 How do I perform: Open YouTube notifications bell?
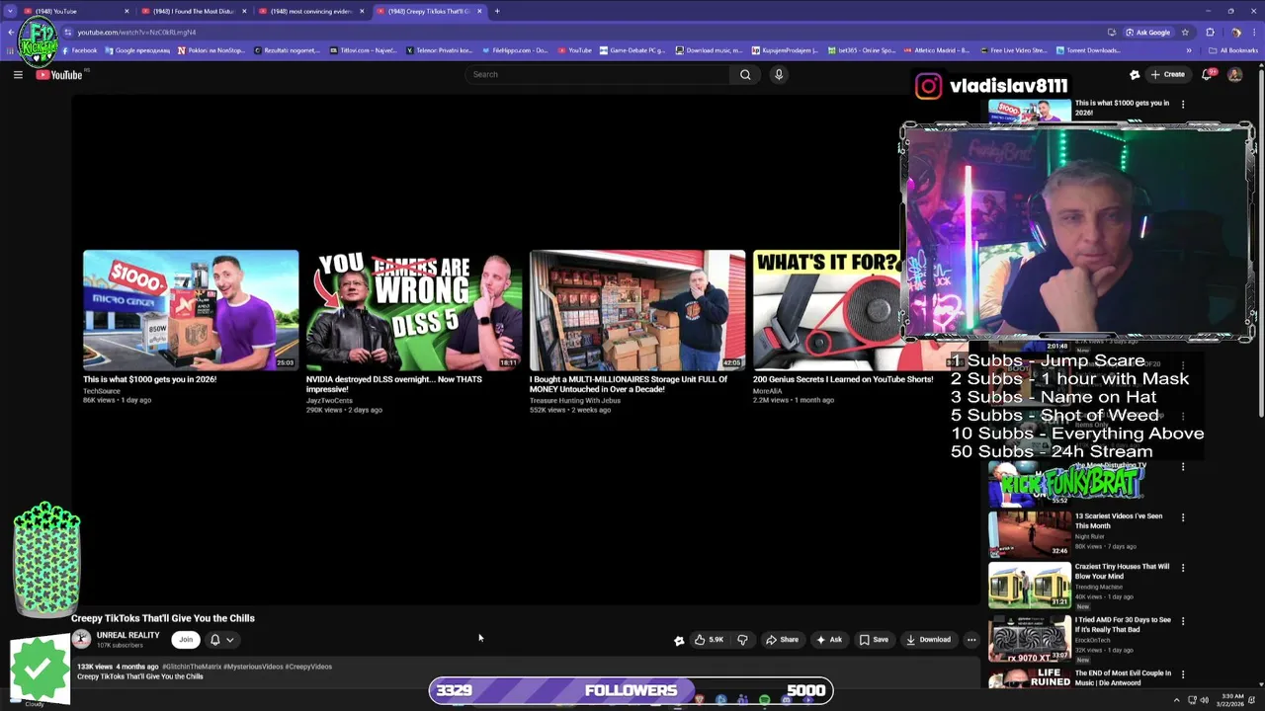(x=1207, y=74)
